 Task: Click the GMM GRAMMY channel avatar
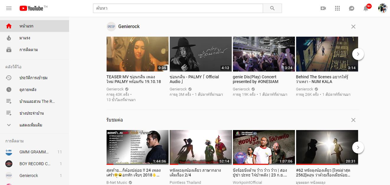(9, 152)
